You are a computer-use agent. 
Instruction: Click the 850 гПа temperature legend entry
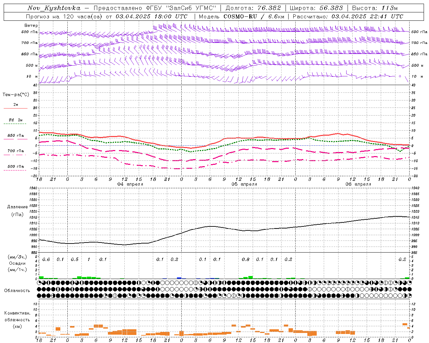[x=15, y=136]
